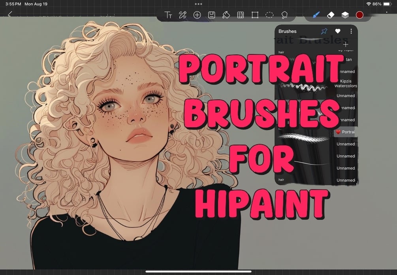Select the Kipzis Watercolors brush category
397x275 pixels.
[346, 84]
